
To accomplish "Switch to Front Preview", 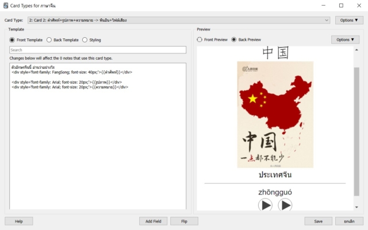I will tap(200, 40).
